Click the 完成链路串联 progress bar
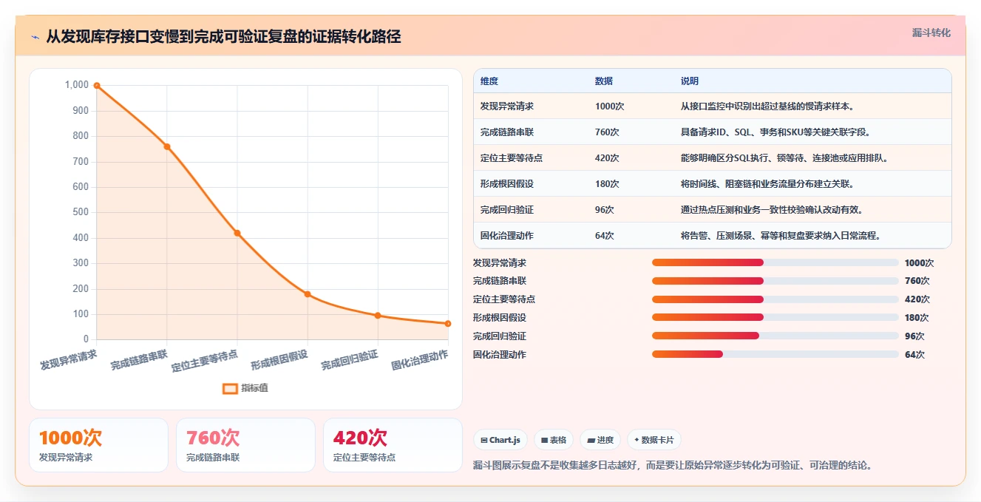 point(775,281)
